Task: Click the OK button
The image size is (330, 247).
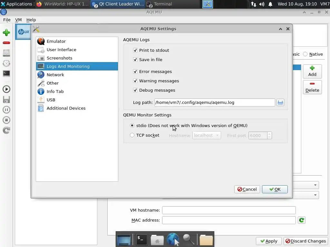Action: tap(275, 189)
